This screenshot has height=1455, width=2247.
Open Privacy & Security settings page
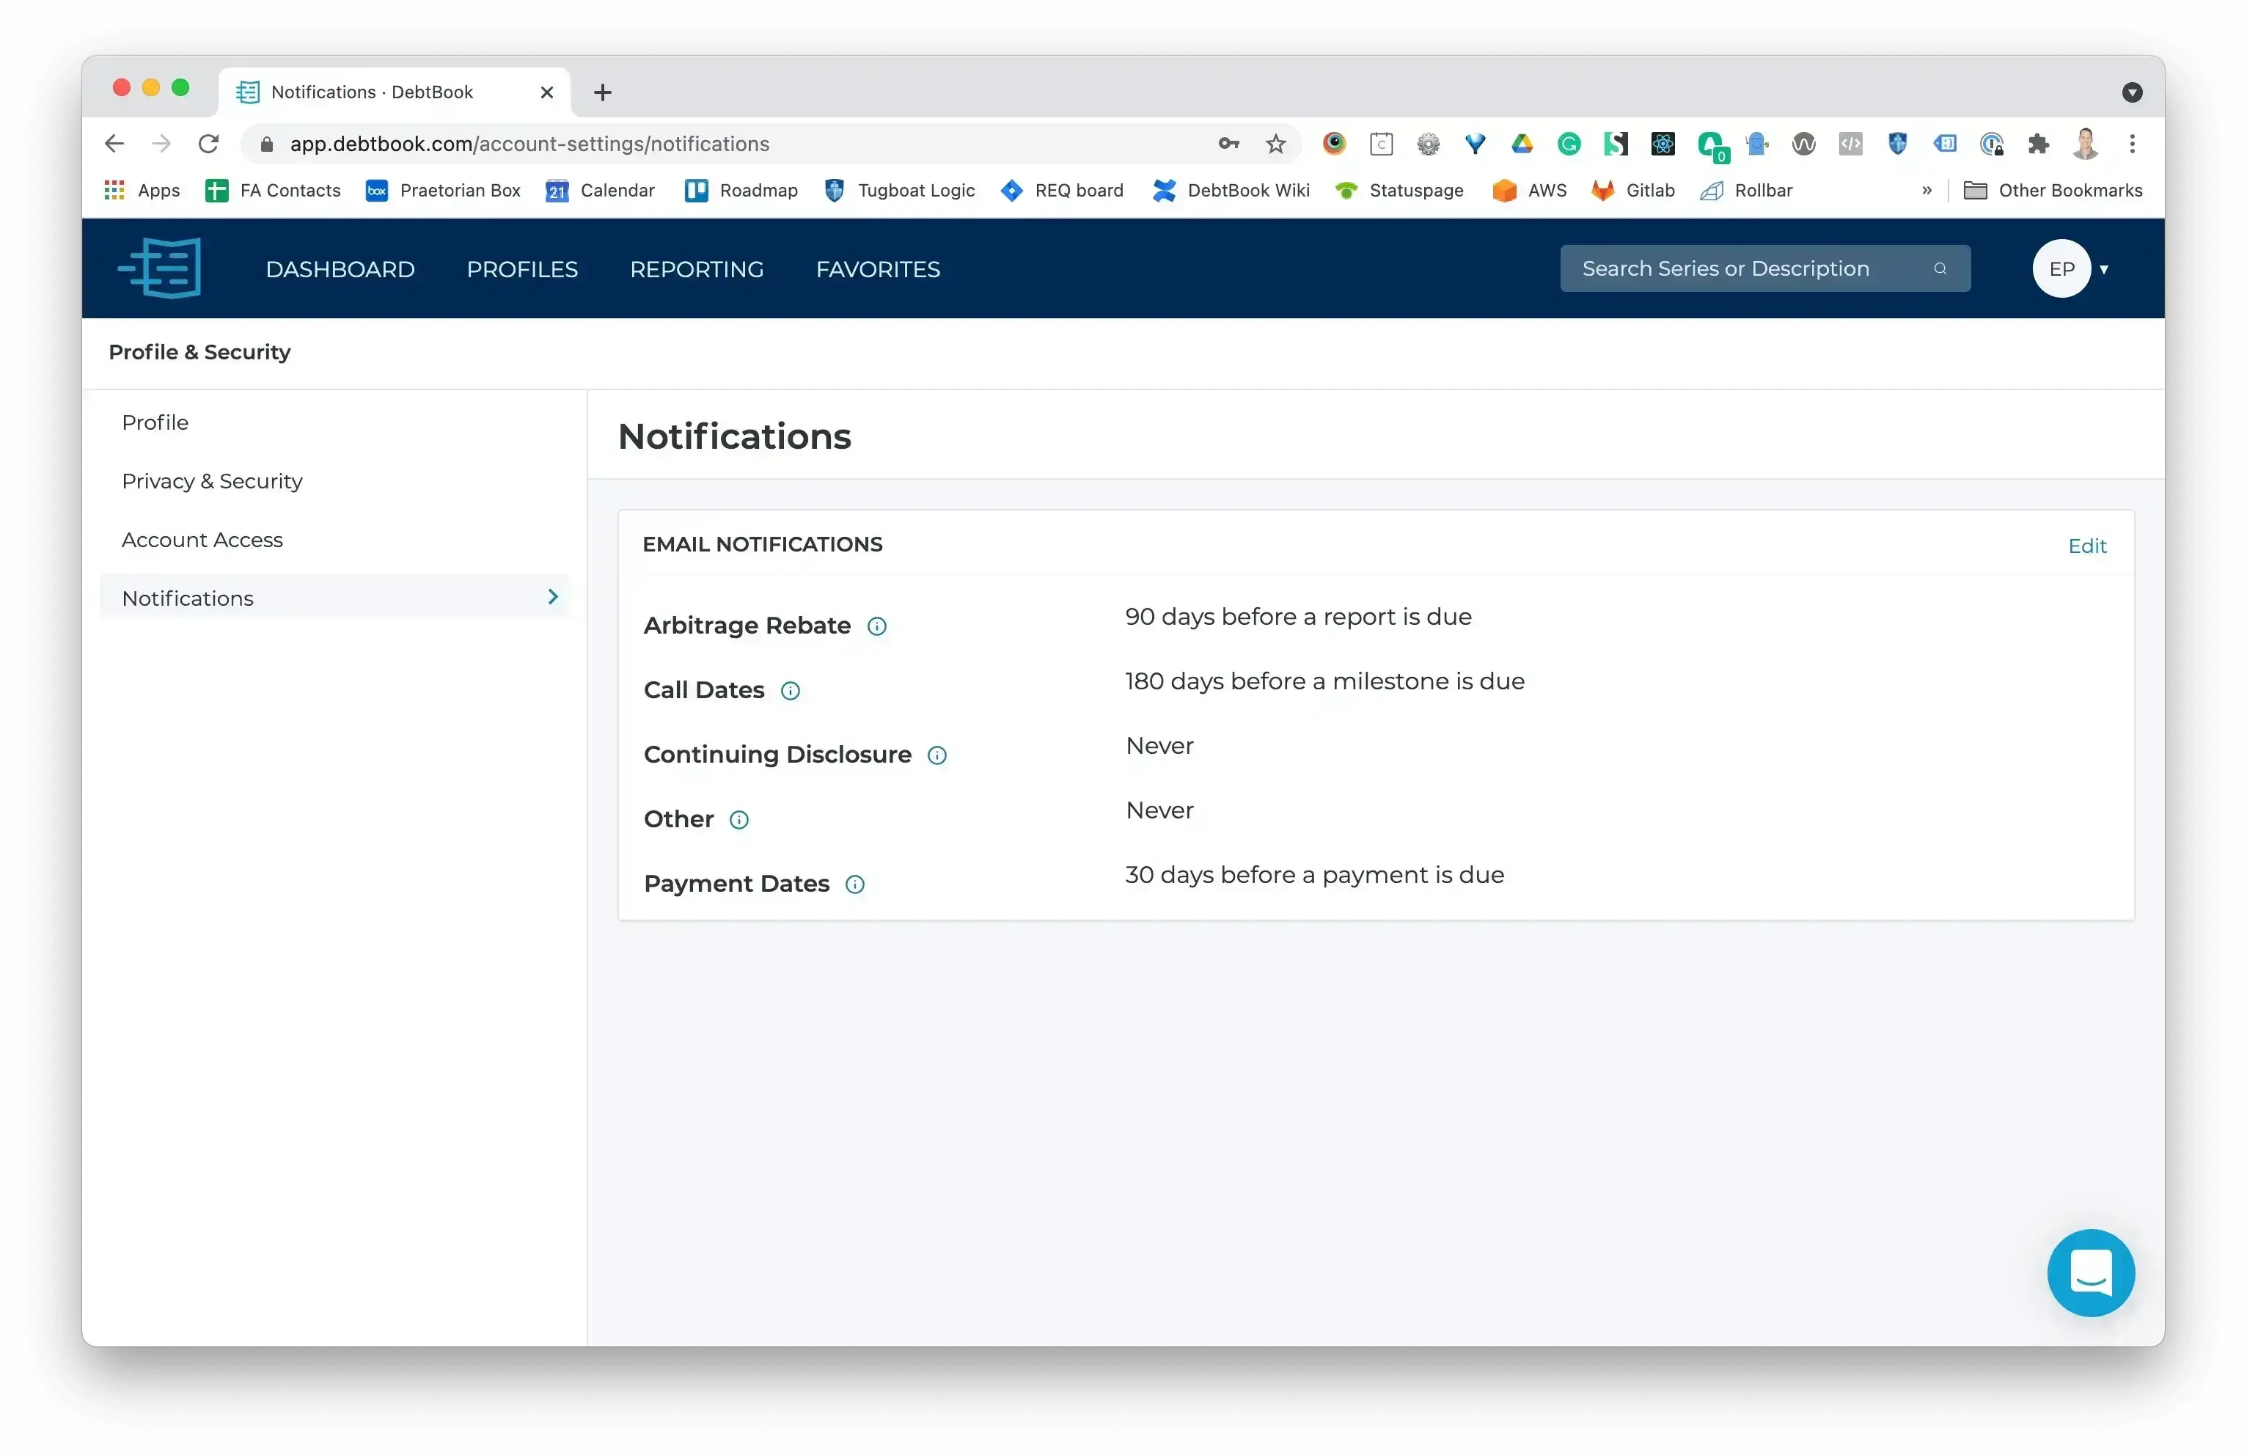coord(213,480)
